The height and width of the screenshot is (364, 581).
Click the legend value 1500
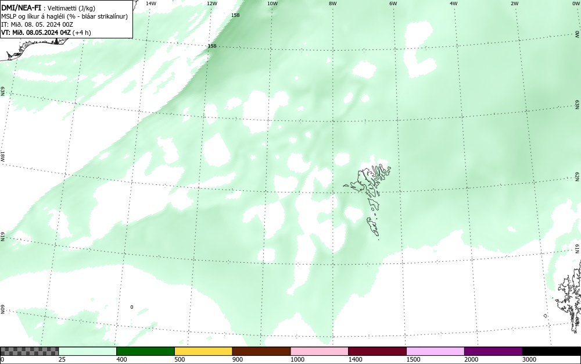pos(413,359)
